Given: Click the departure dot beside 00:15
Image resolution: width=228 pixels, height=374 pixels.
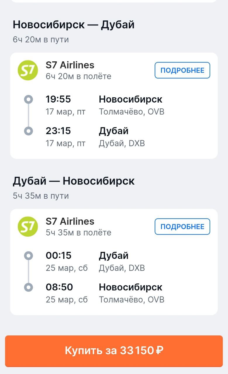Looking at the screenshot, I should point(28,256).
